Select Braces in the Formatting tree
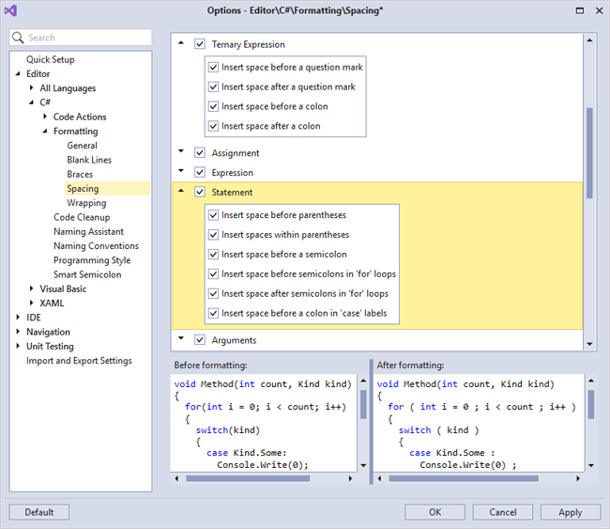610x529 pixels. coord(80,174)
